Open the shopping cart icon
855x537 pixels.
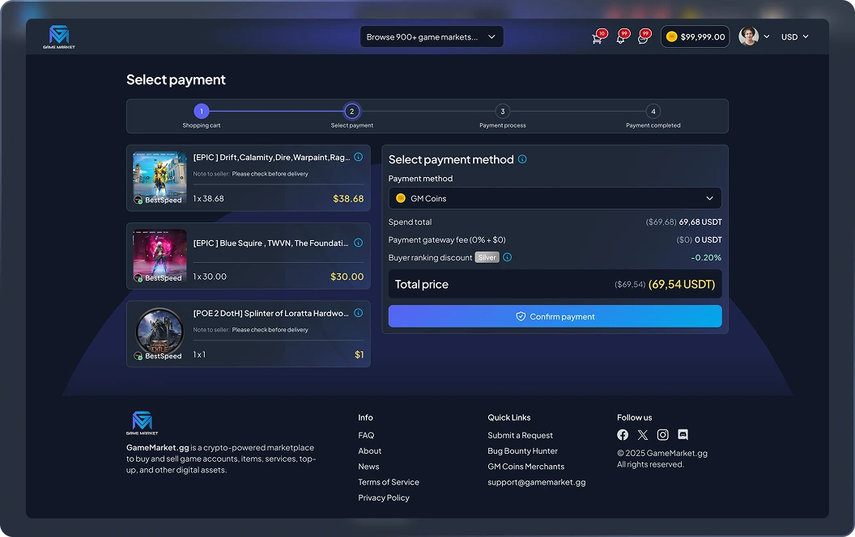coord(597,37)
